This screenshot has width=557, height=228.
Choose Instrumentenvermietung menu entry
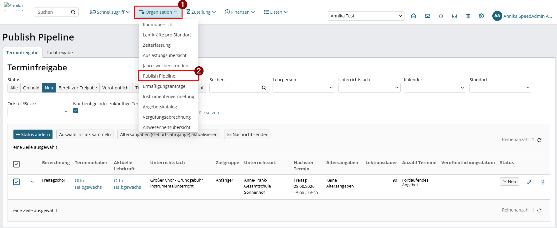[x=168, y=97]
